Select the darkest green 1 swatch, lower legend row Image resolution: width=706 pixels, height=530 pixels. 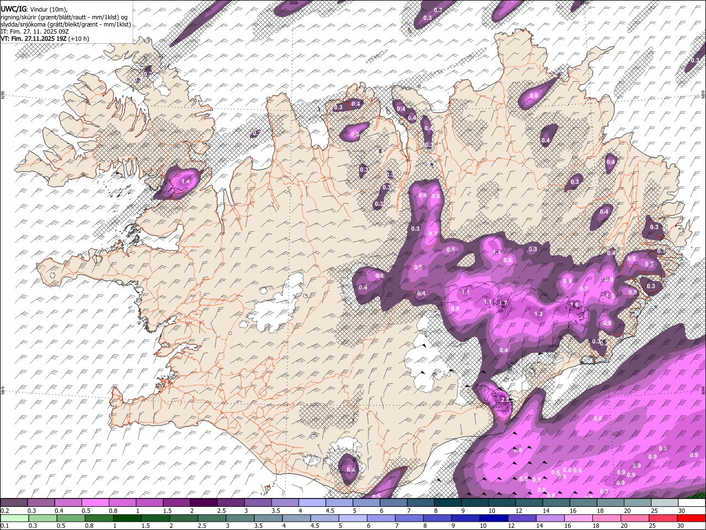coord(127,518)
